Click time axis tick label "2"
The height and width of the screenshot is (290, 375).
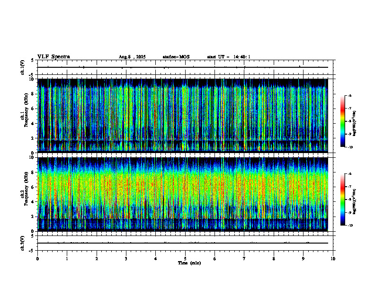(97, 259)
